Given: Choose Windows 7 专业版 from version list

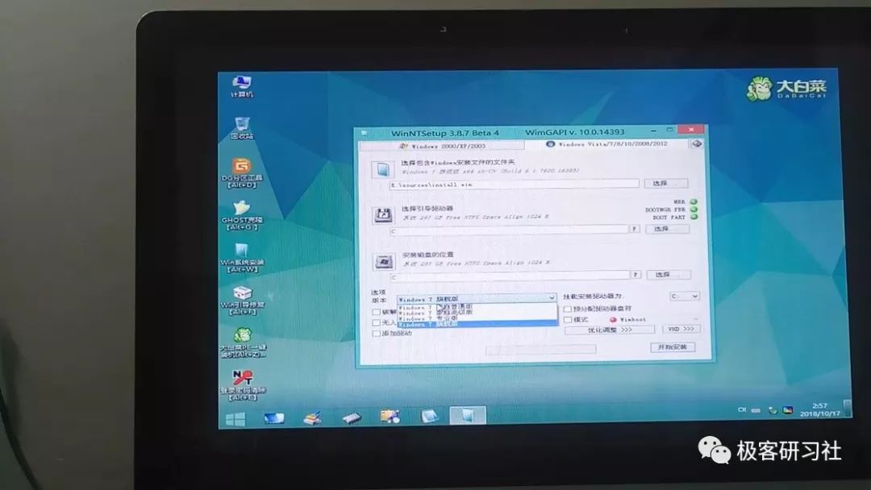Looking at the screenshot, I should coord(477,318).
